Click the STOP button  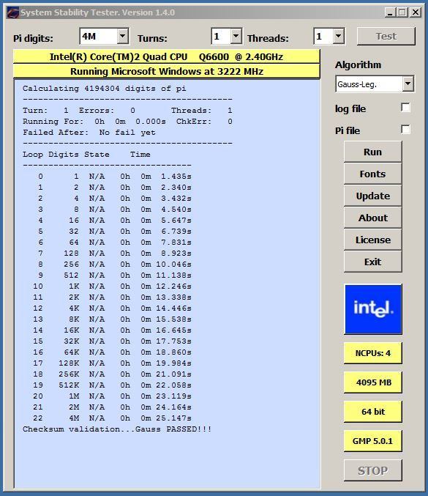[x=372, y=470]
